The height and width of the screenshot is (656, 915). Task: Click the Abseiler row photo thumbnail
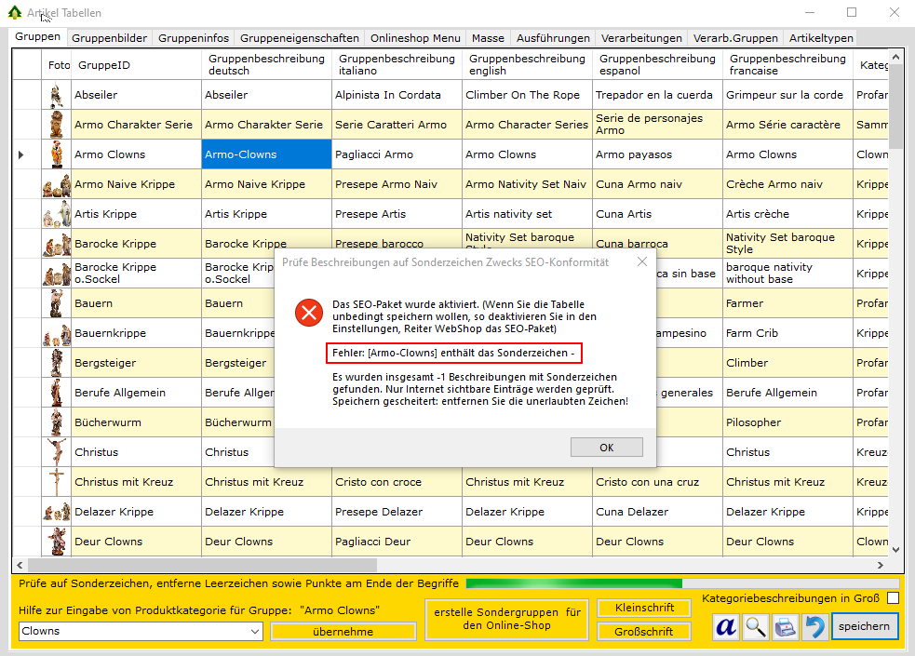(59, 95)
